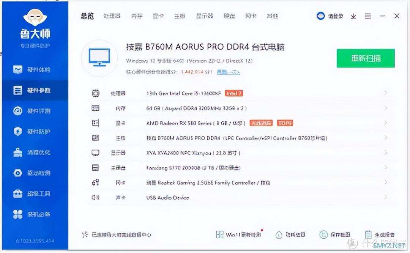Switch to the top 显示器 tab
This screenshot has width=410, height=253.
205,16
